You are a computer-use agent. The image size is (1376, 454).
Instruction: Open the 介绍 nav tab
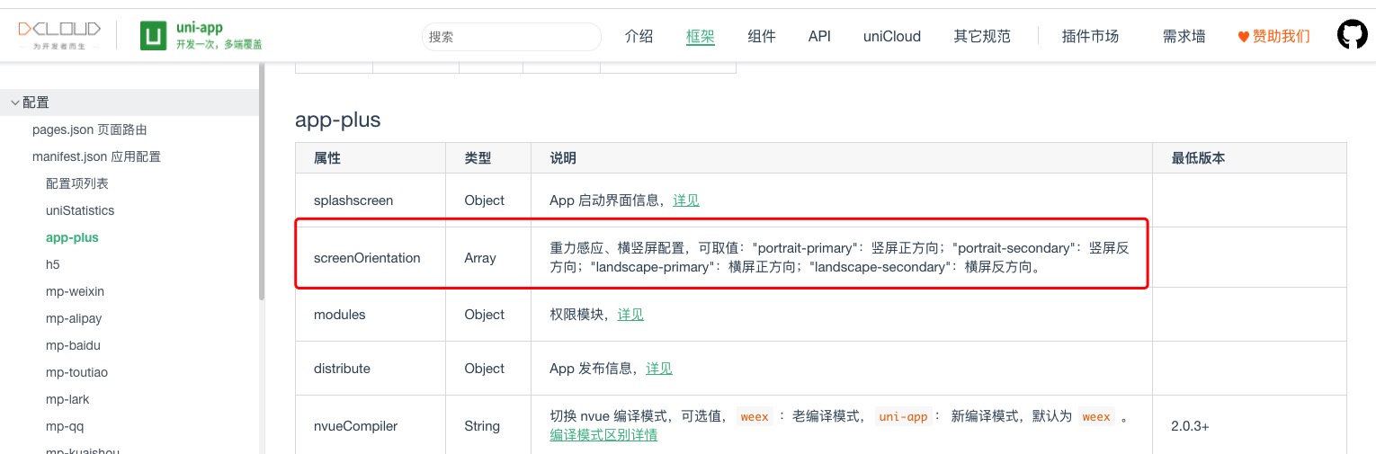coord(639,36)
